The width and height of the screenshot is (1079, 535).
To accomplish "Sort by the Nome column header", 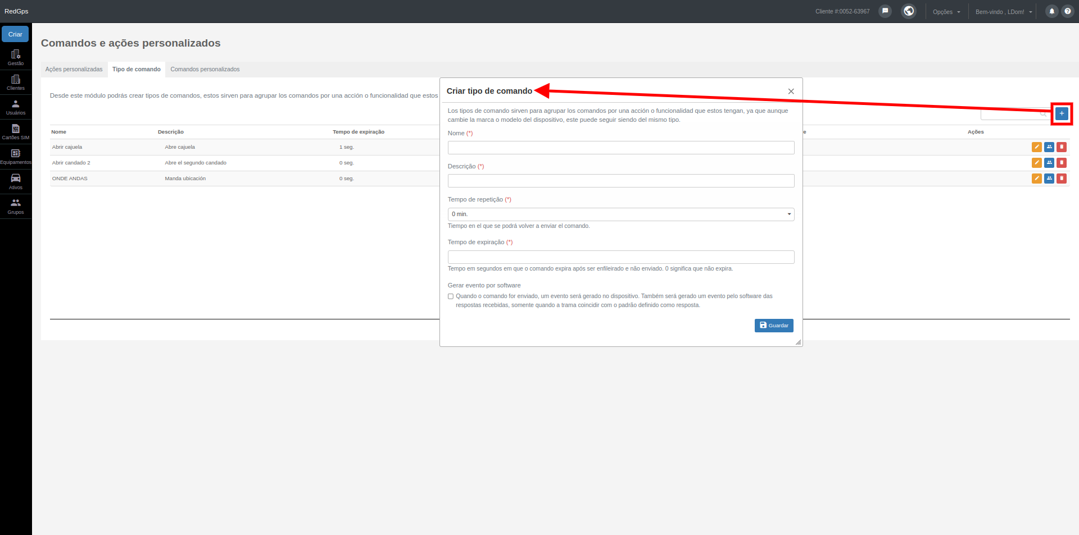I will pyautogui.click(x=59, y=132).
